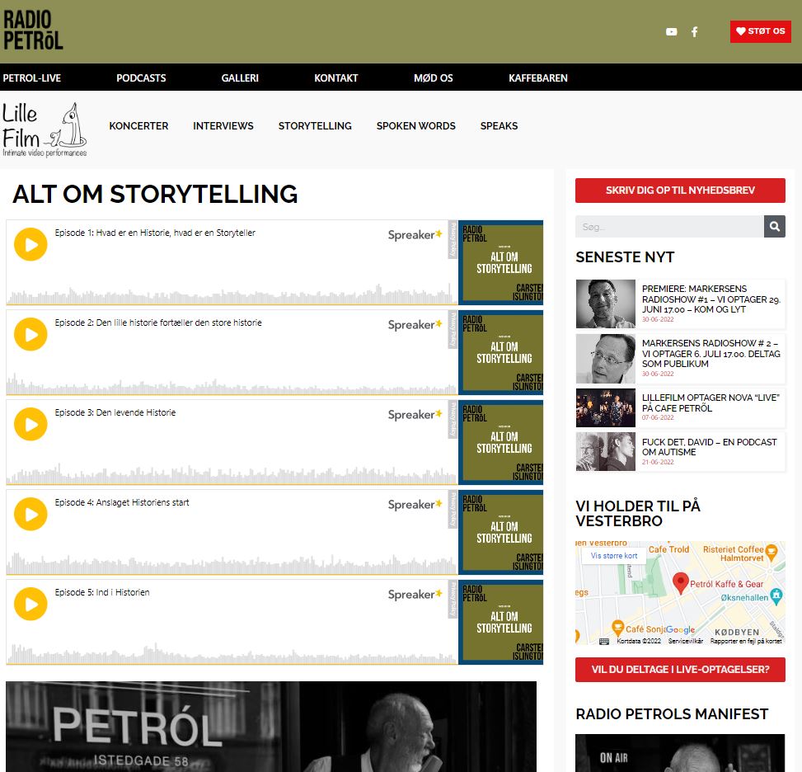Image resolution: width=802 pixels, height=772 pixels.
Task: Click the Petról Kaffe & Gear map pin
Action: click(680, 582)
